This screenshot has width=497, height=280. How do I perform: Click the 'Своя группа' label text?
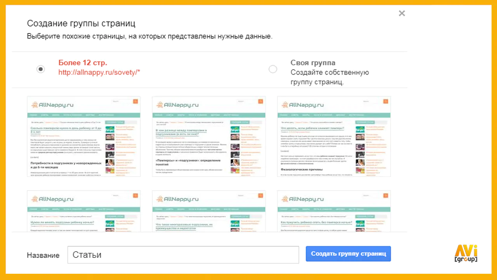point(313,63)
